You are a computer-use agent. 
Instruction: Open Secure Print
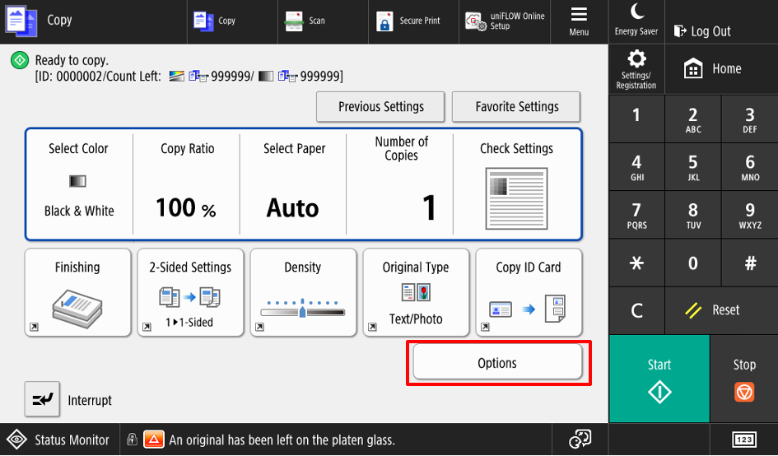coord(414,21)
